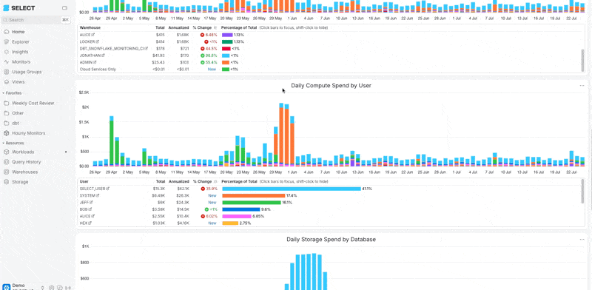The height and width of the screenshot is (290, 592).
Task: Click the Hourly Monitors cube icon
Action: point(6,133)
